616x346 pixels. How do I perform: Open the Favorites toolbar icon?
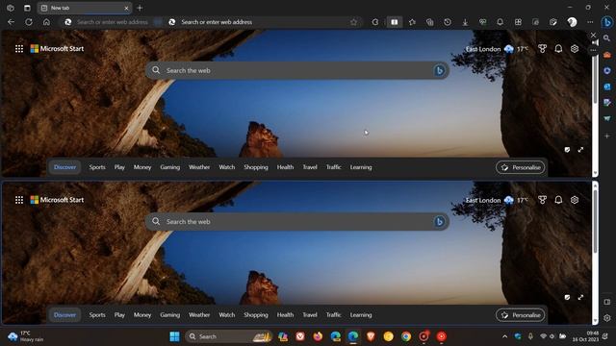coord(412,22)
